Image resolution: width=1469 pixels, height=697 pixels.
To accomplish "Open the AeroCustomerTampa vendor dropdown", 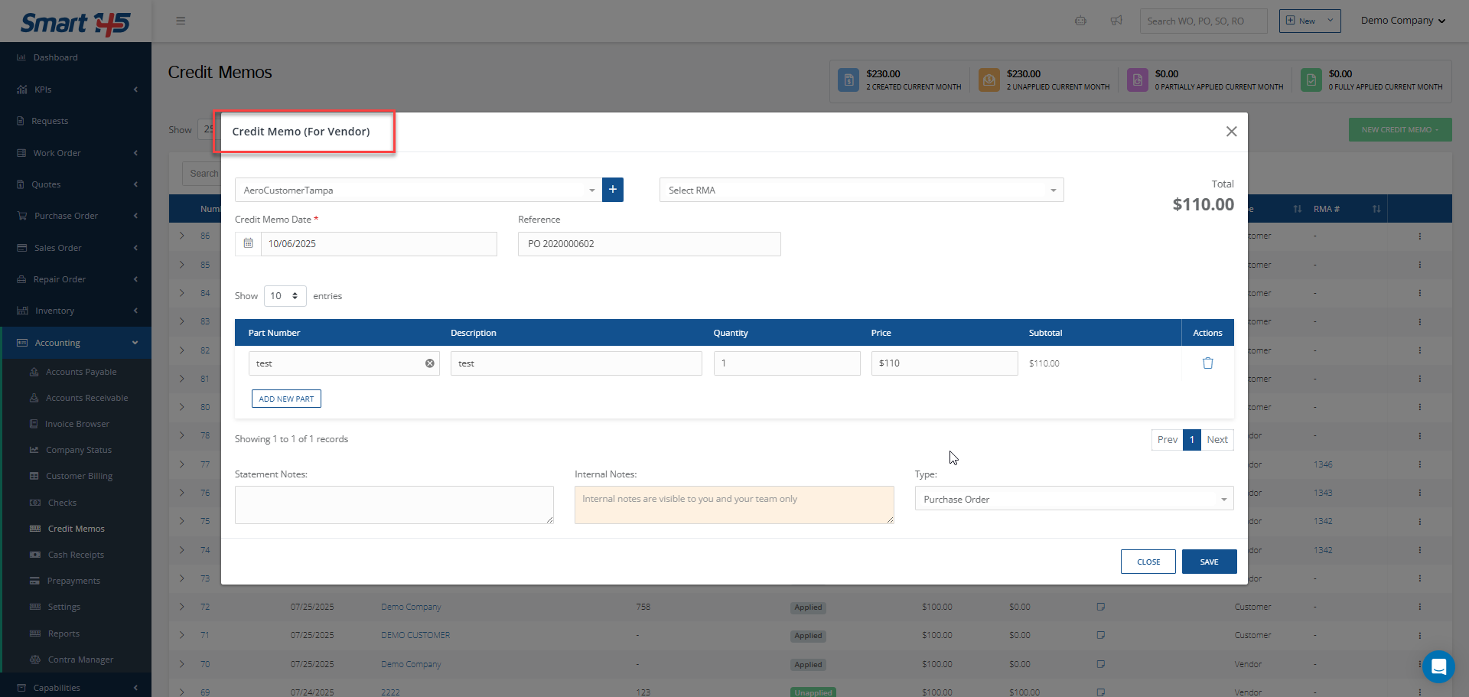I will coord(417,191).
